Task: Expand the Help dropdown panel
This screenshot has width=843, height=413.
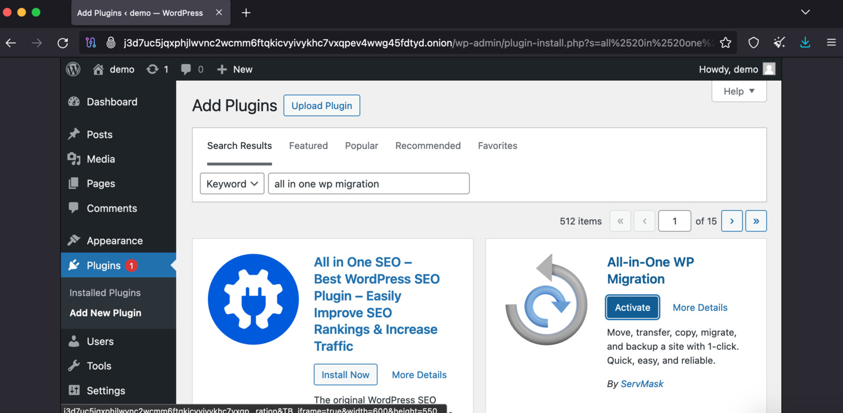Action: pos(739,91)
